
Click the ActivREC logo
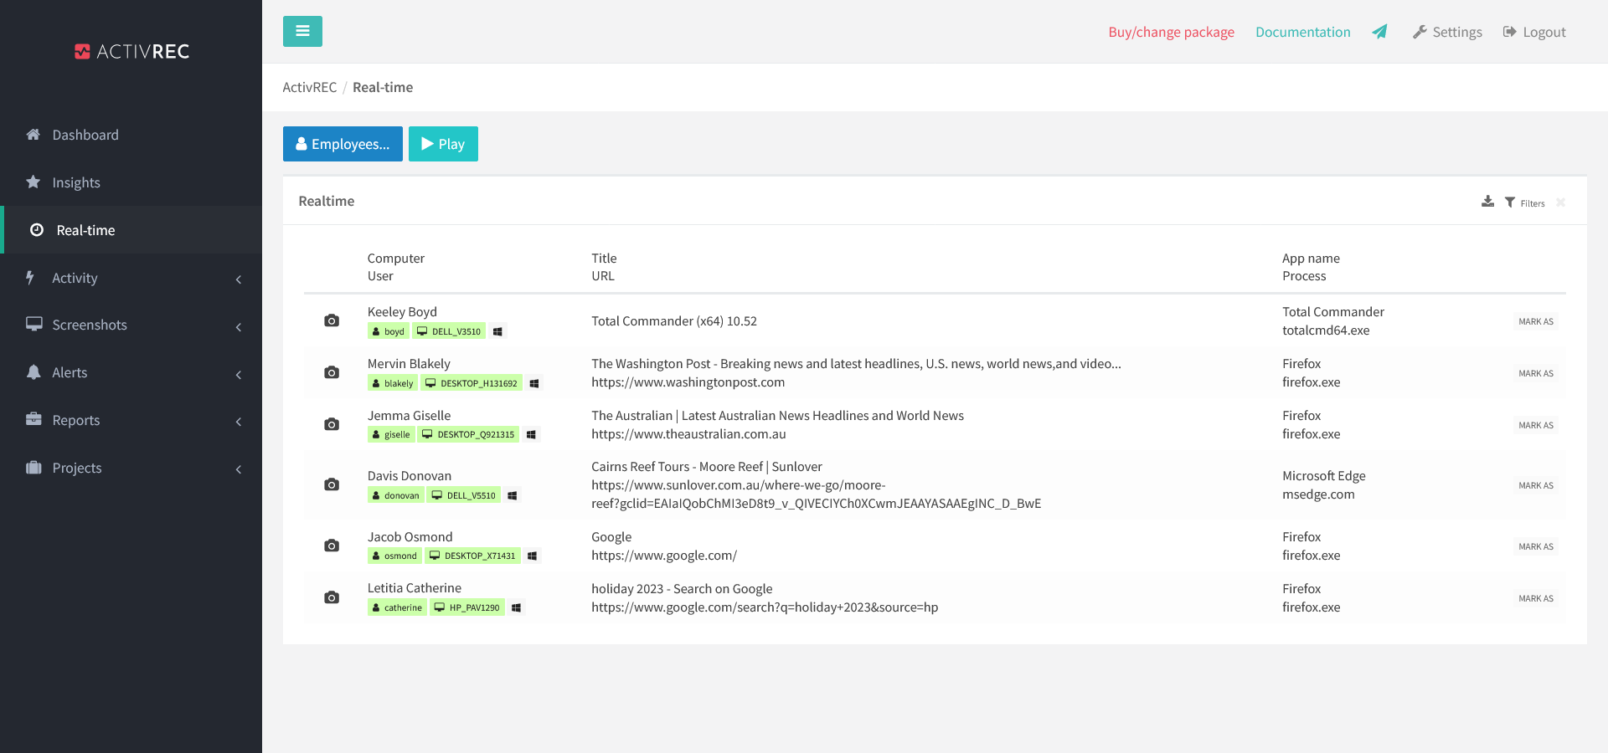(131, 51)
